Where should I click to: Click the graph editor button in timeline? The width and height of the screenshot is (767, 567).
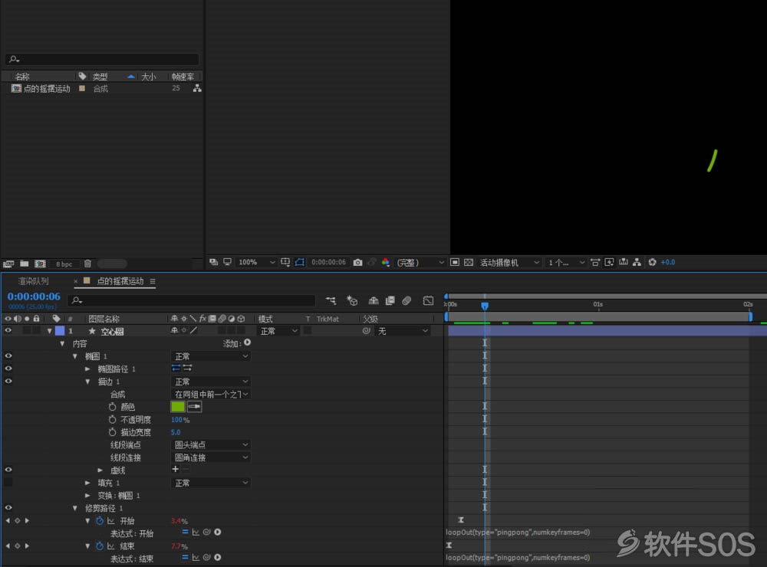pyautogui.click(x=428, y=300)
